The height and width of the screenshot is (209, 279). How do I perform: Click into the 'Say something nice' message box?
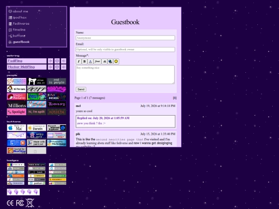(125, 74)
